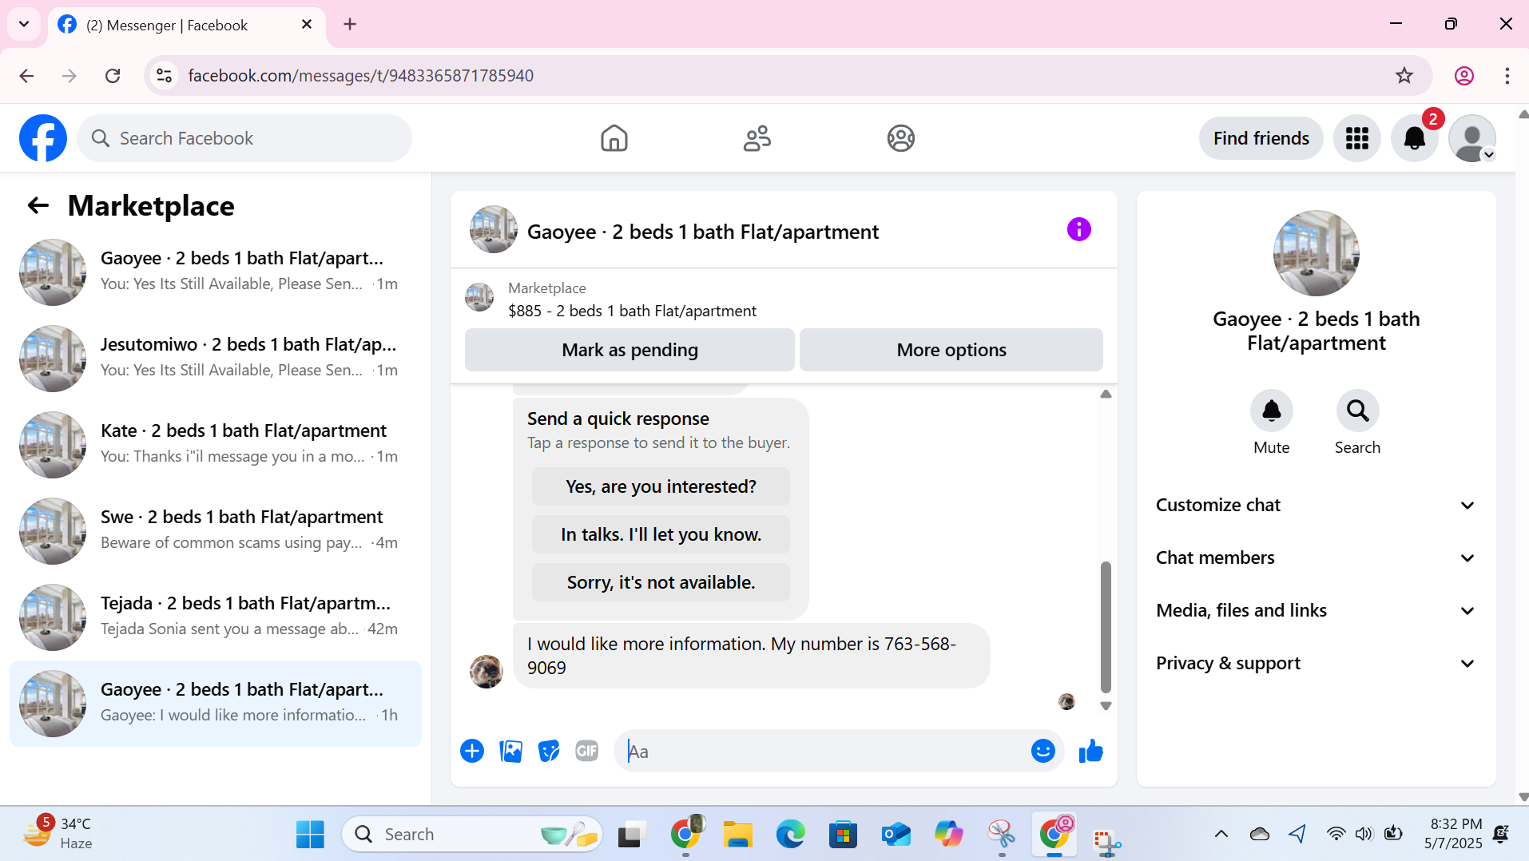Click the browser address bar URL
Viewport: 1529px width, 861px height.
pyautogui.click(x=360, y=75)
